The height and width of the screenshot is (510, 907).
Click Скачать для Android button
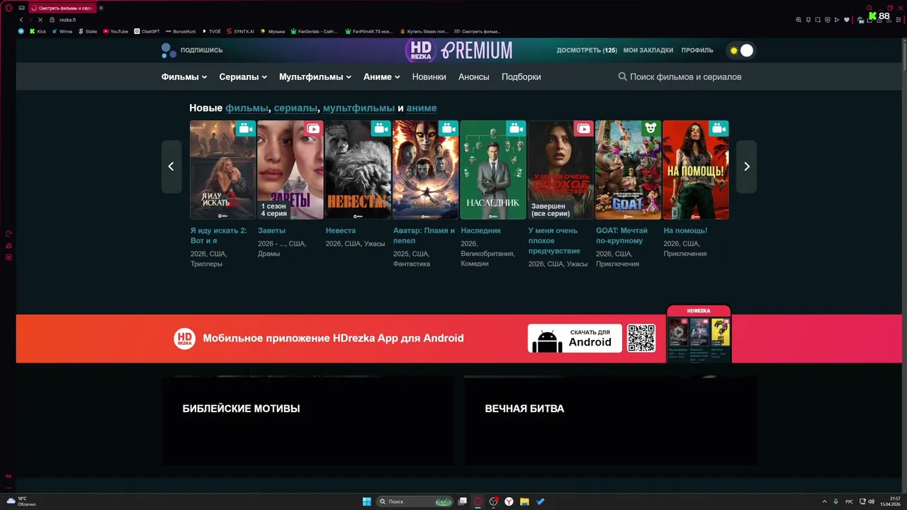(x=575, y=338)
